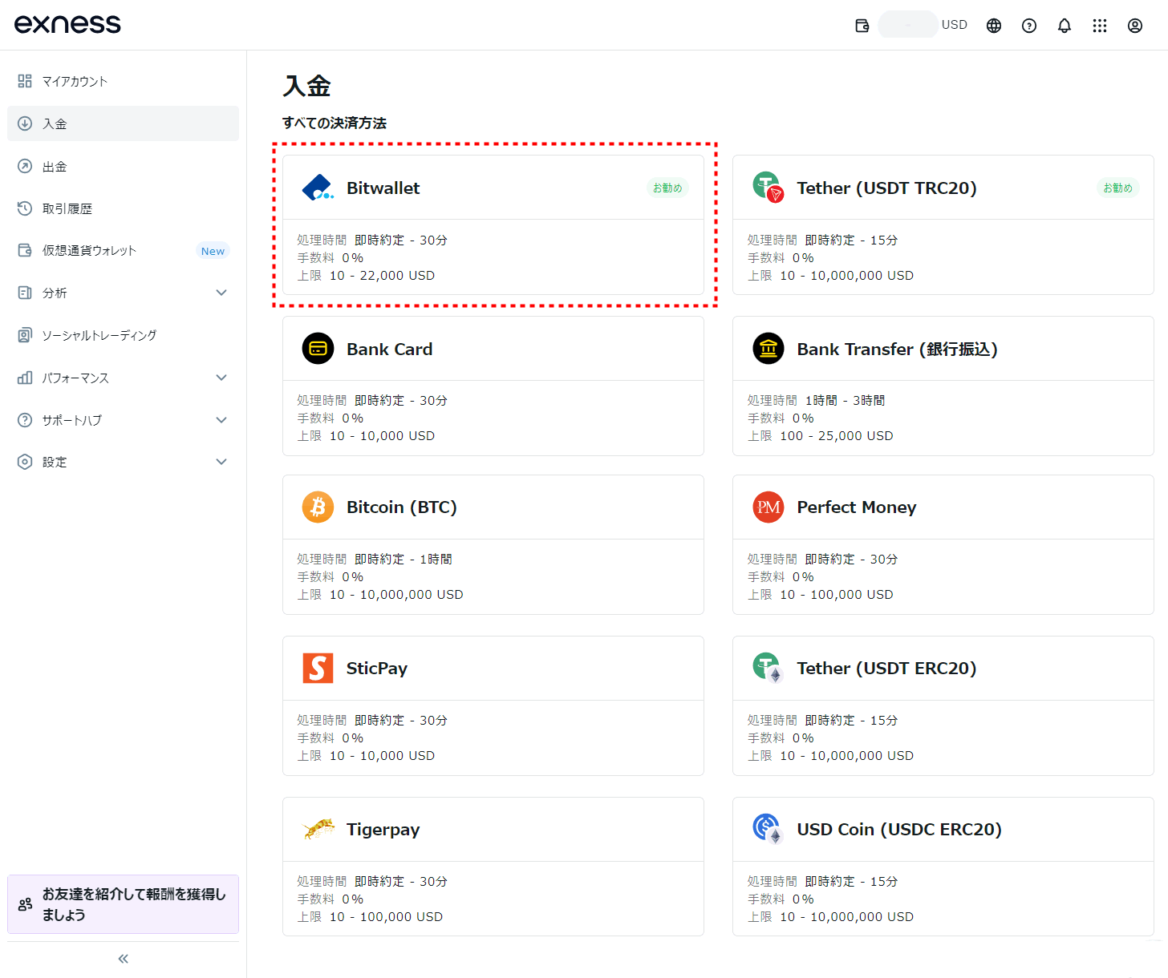Click the 入金 sidebar arrow icon

(x=25, y=123)
